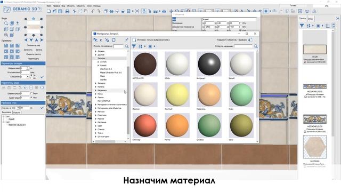Expand the 'Металл' material category
Image resolution: width=341 pixels, height=192 pixels.
point(96,111)
